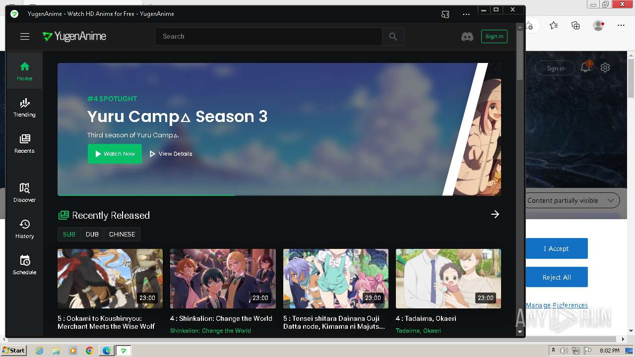Open Schedule in the sidebar
The height and width of the screenshot is (357, 635).
[24, 265]
